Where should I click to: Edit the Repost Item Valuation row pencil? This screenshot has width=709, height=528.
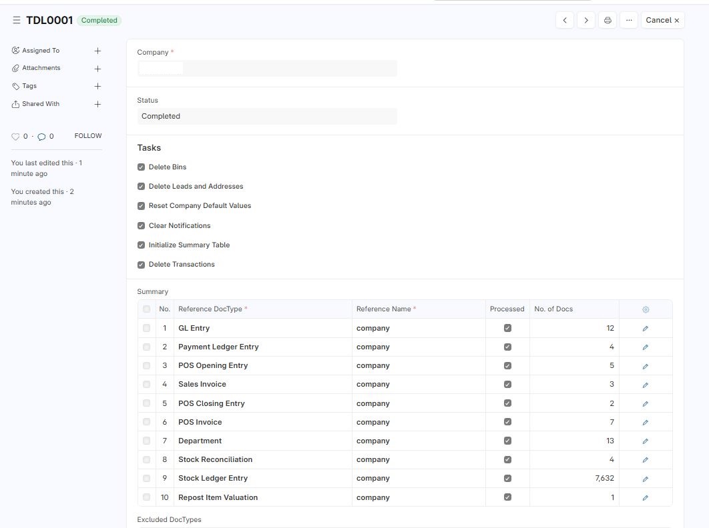646,498
